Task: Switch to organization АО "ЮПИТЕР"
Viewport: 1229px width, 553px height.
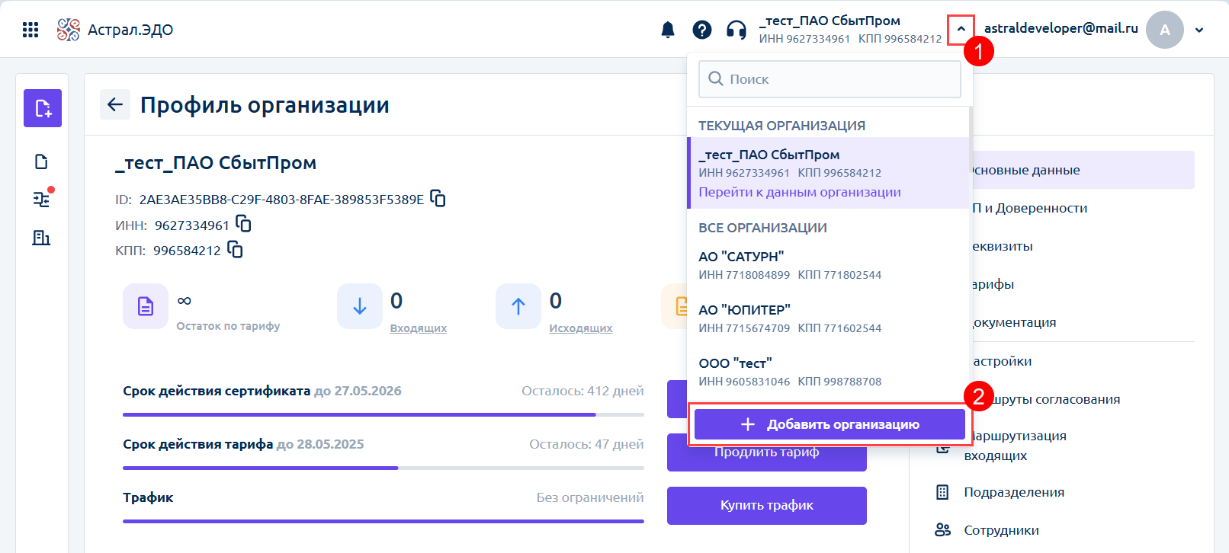Action: tap(828, 318)
